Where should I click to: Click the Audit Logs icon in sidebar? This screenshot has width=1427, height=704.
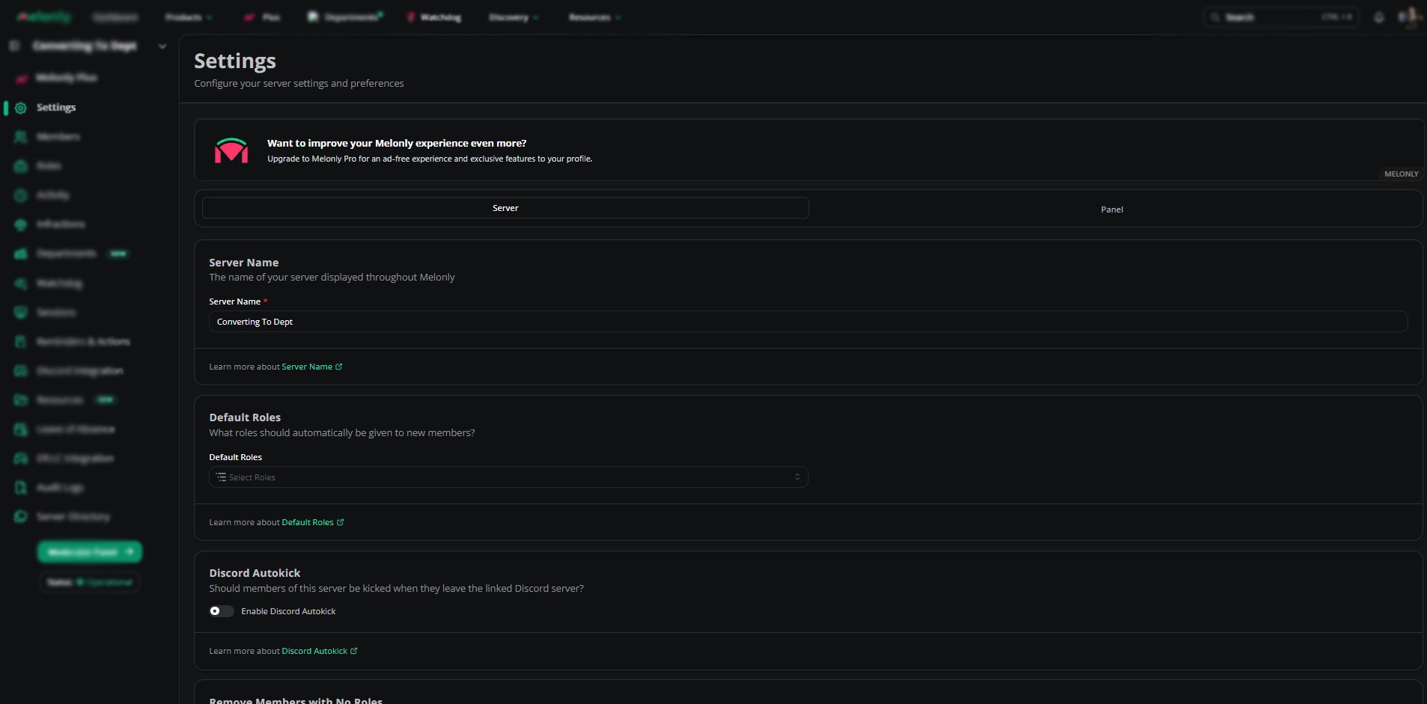pyautogui.click(x=21, y=488)
